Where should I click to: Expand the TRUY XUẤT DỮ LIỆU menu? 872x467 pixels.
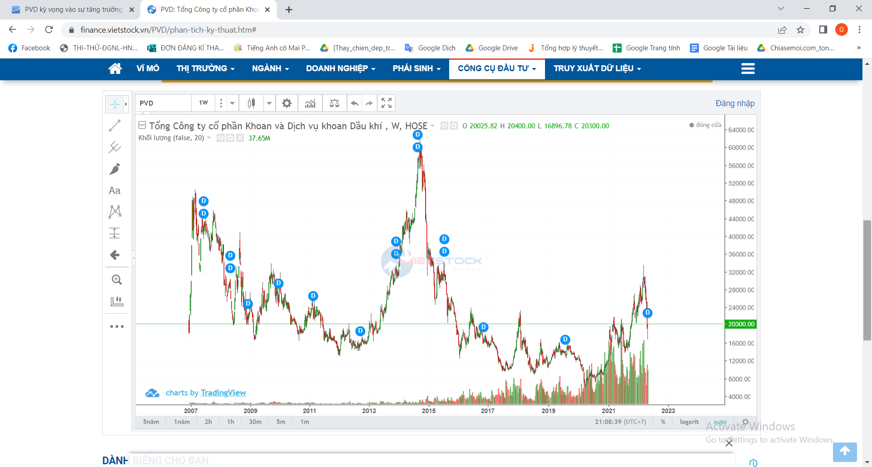[597, 68]
